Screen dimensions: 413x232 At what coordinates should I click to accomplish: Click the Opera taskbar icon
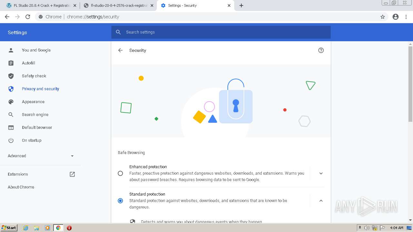click(x=69, y=228)
